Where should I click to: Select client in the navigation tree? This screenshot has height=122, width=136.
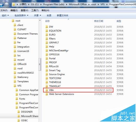tap(20, 25)
